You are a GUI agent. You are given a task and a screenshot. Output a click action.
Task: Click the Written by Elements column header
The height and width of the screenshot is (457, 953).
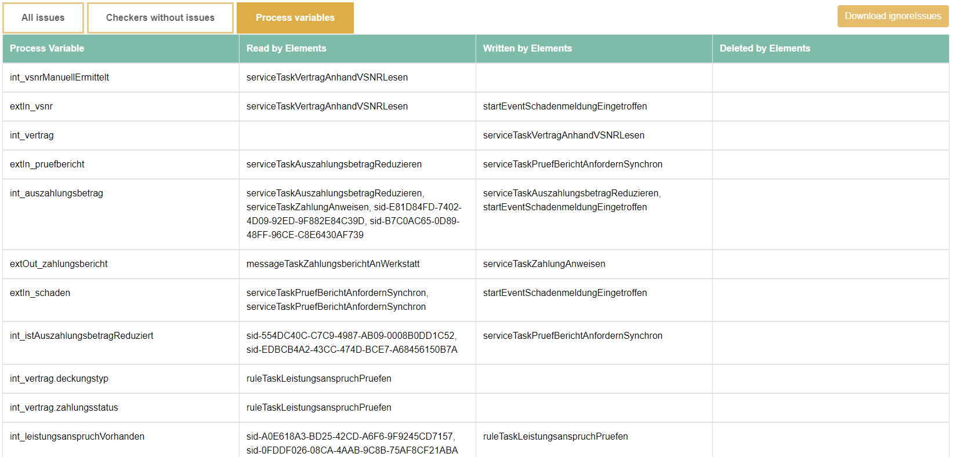594,49
